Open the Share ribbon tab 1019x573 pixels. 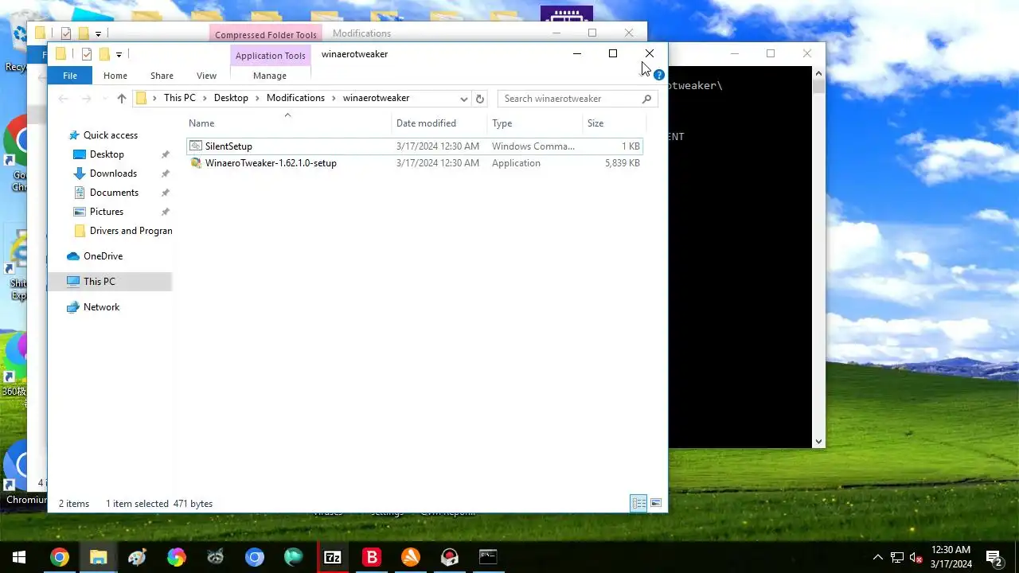tap(162, 76)
